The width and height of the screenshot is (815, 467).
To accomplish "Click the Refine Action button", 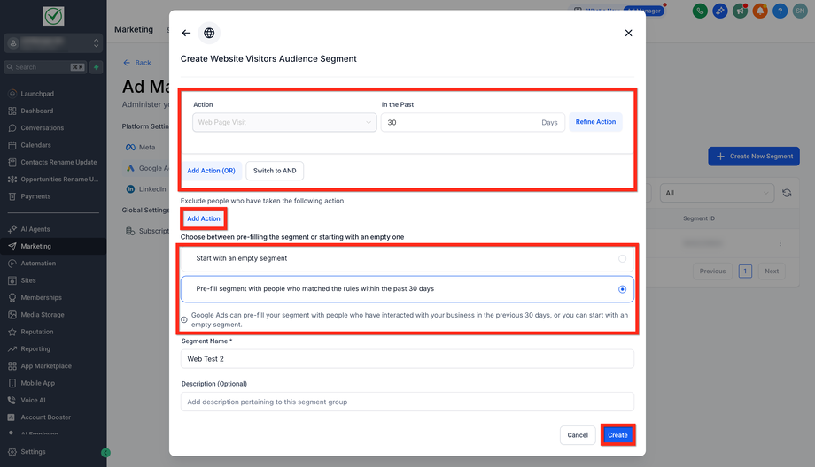I will pyautogui.click(x=595, y=122).
